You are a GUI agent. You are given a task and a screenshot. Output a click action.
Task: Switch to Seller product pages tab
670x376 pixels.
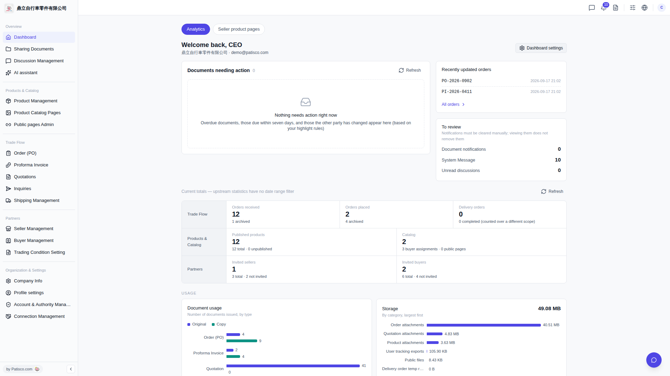click(x=239, y=29)
